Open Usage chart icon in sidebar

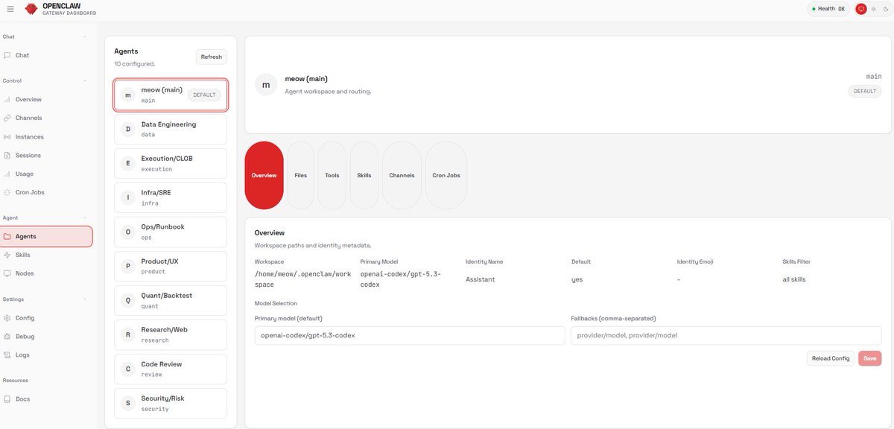[7, 174]
